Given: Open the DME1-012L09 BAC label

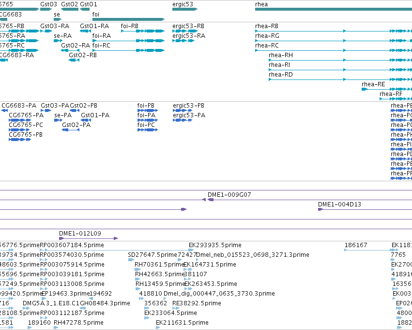Looking at the screenshot, I should (x=80, y=234).
